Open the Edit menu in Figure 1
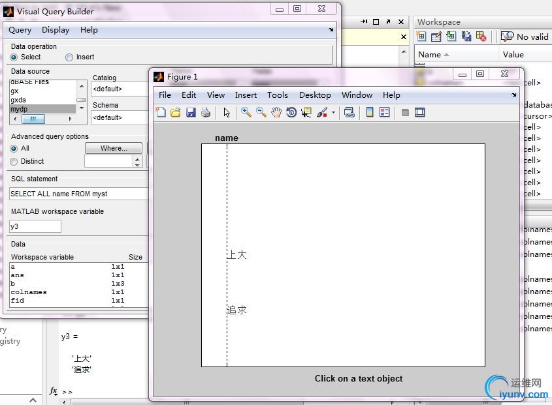 click(189, 95)
